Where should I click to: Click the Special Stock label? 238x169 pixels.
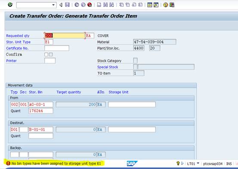(108, 67)
